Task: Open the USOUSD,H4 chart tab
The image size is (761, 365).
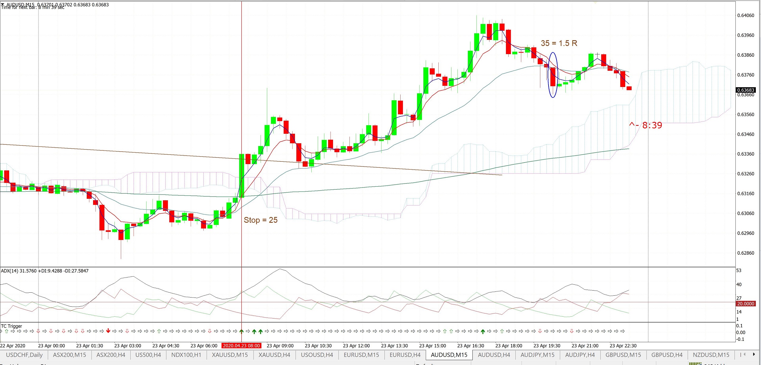Action: [x=317, y=355]
